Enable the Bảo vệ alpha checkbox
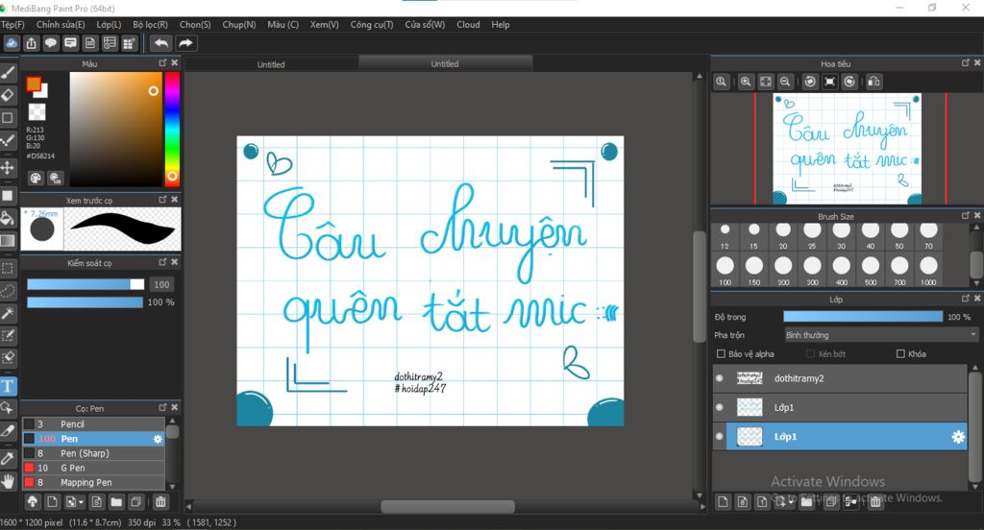Screen dimensions: 984x530 point(722,353)
